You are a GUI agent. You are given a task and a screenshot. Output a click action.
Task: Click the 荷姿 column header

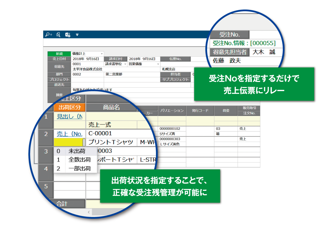pos(226,111)
